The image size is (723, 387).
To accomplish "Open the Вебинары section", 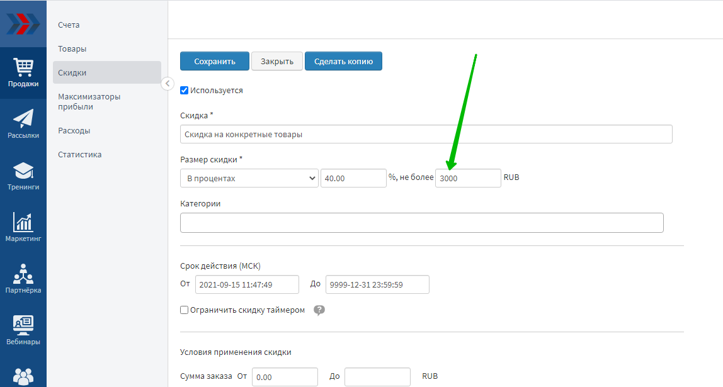I will (x=23, y=330).
